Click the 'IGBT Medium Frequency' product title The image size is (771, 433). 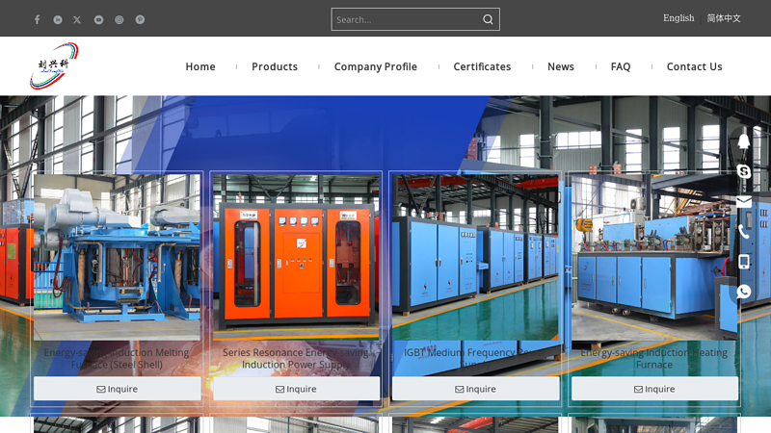pyautogui.click(x=475, y=358)
